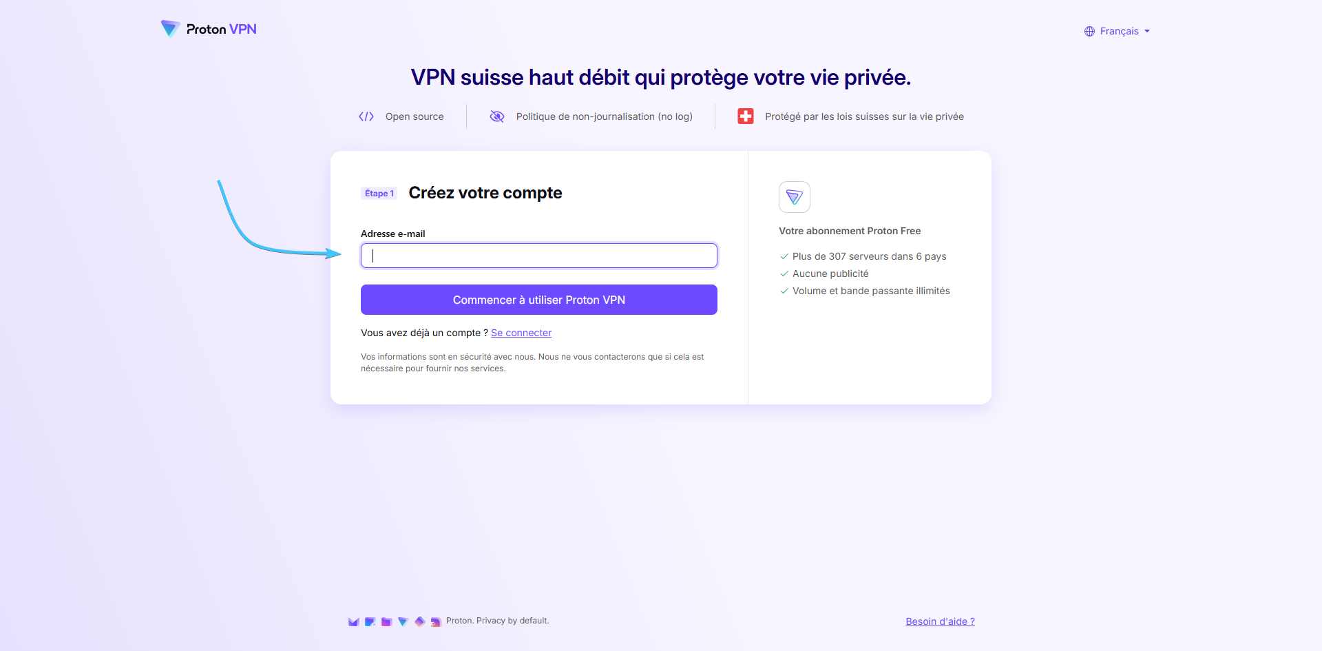This screenshot has width=1322, height=651.
Task: Click the Proton Mail icon in footer
Action: coord(354,621)
